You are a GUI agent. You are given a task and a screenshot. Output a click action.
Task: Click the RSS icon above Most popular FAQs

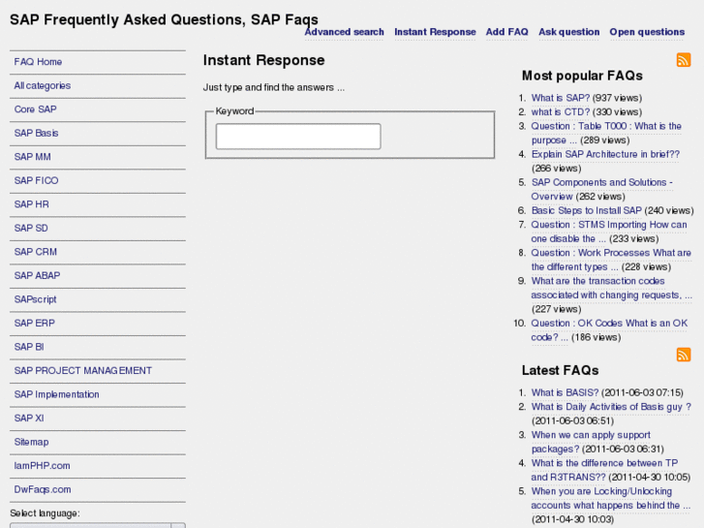[x=684, y=60]
